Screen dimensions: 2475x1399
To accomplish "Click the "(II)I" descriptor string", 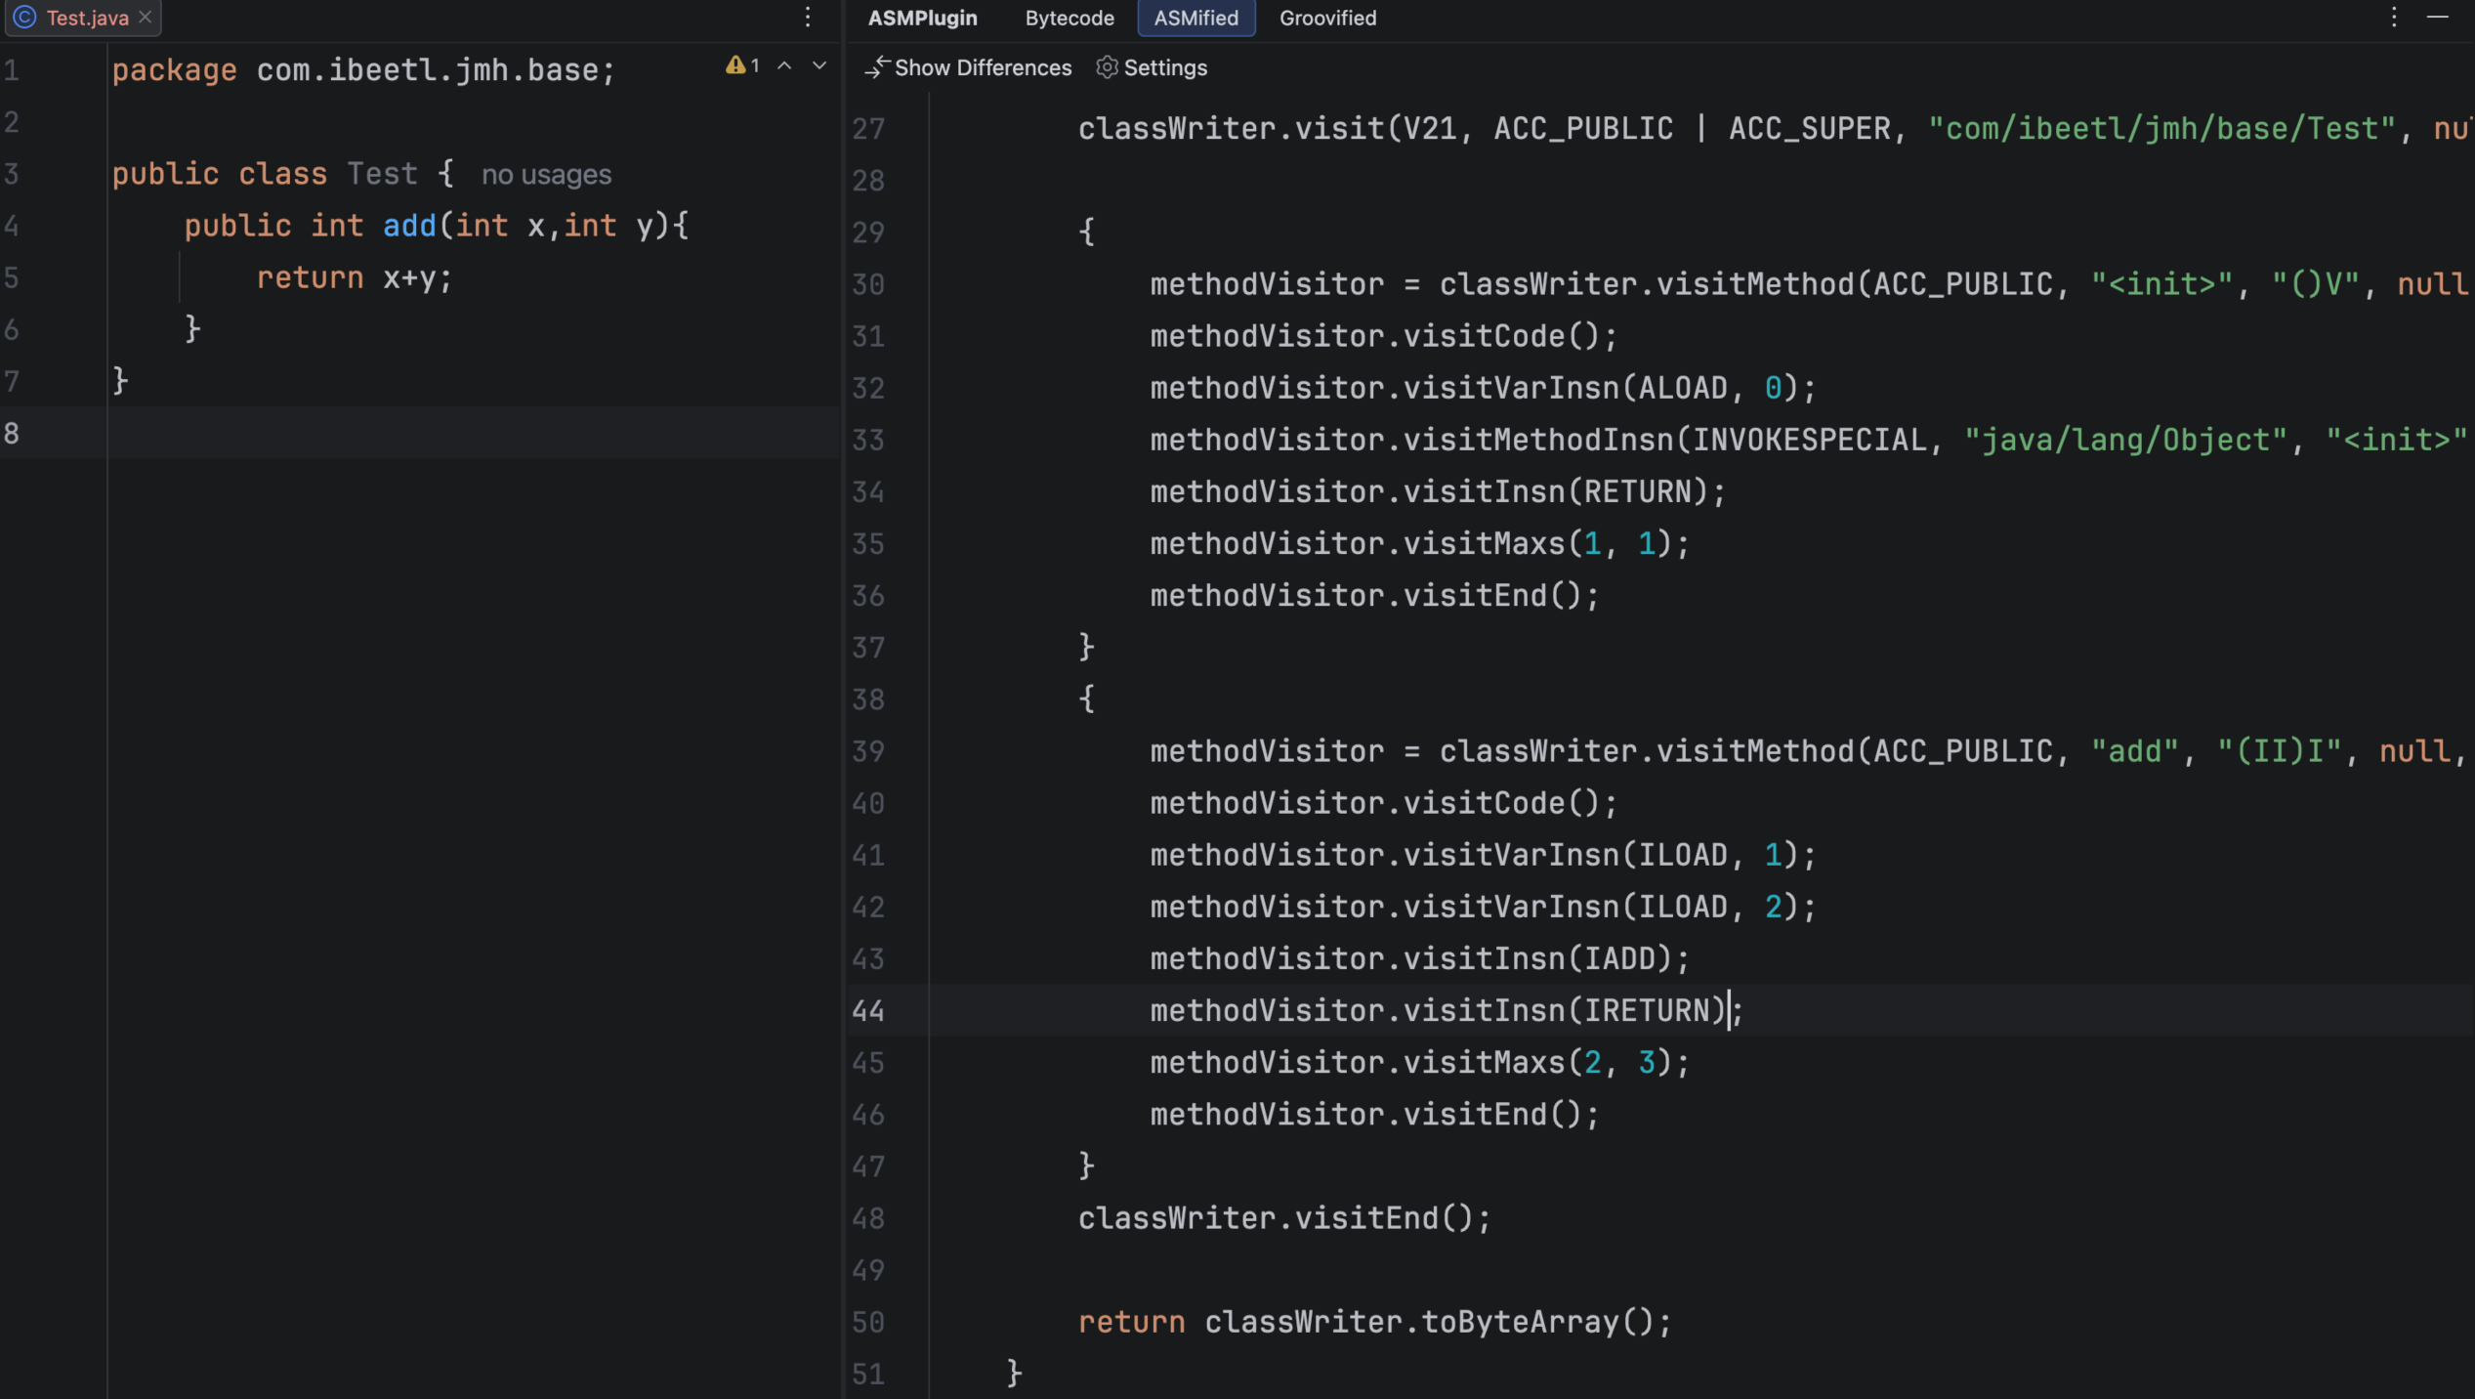I will (2279, 751).
